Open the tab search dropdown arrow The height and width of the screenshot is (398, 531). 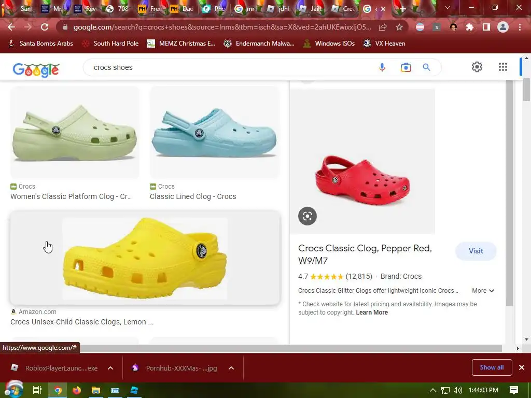(x=448, y=7)
